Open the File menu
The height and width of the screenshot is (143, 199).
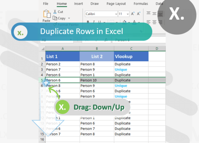pyautogui.click(x=46, y=4)
